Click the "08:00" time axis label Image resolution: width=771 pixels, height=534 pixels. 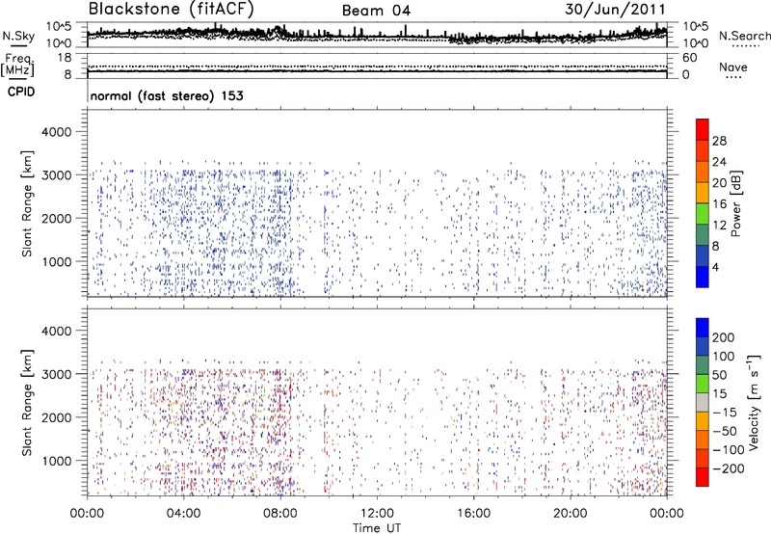[x=279, y=514]
